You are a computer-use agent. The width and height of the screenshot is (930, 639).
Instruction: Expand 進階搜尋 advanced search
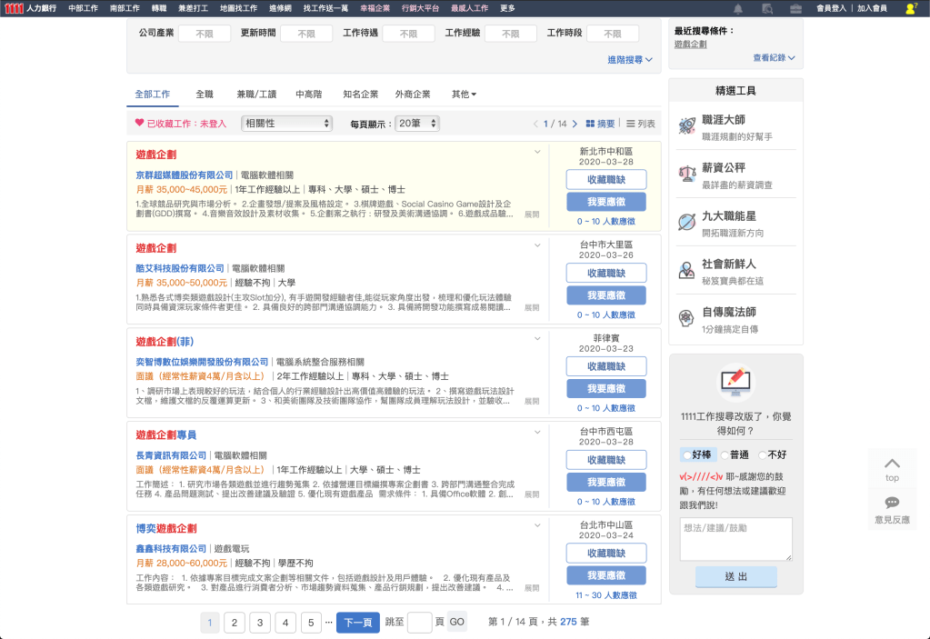630,60
